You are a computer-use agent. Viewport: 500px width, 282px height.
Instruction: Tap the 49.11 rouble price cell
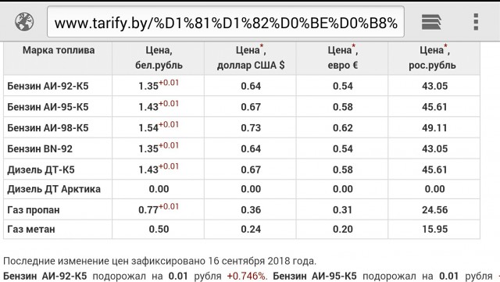pyautogui.click(x=434, y=128)
